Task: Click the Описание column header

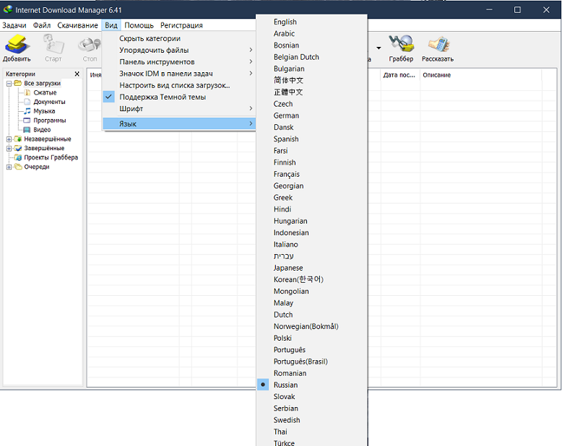Action: point(480,75)
